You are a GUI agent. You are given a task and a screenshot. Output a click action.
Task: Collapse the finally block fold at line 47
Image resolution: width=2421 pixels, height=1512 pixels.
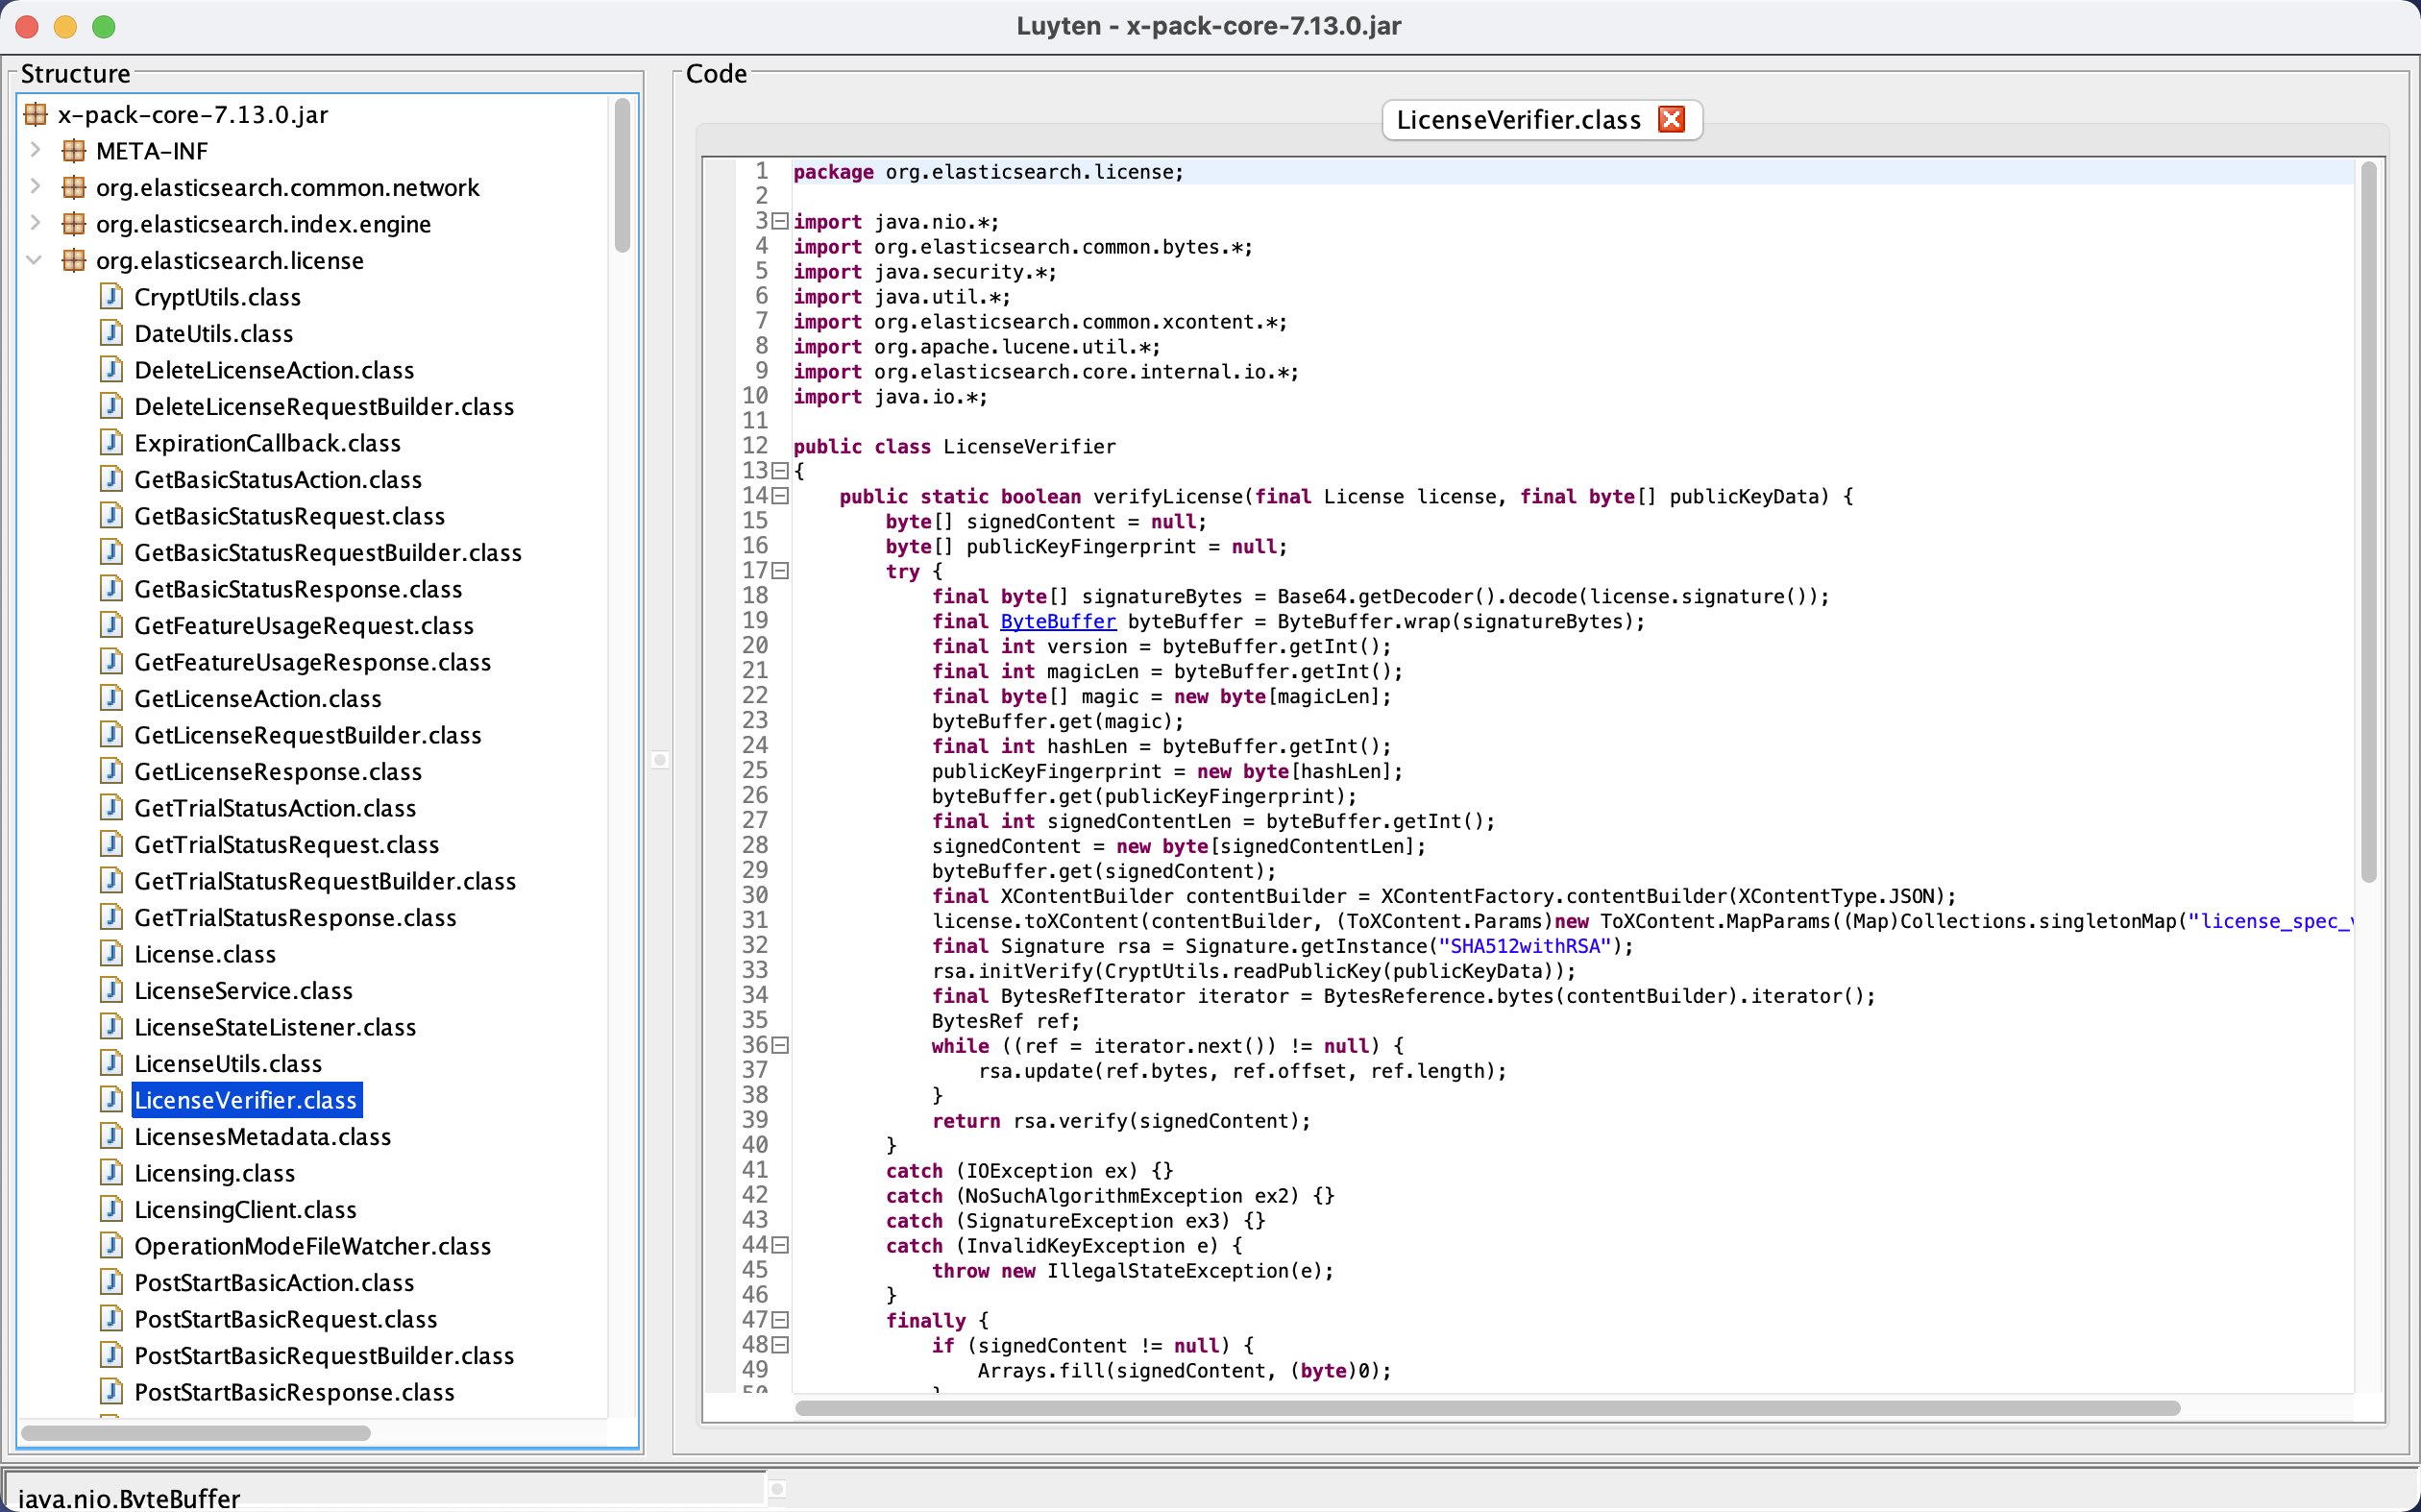(x=780, y=1320)
